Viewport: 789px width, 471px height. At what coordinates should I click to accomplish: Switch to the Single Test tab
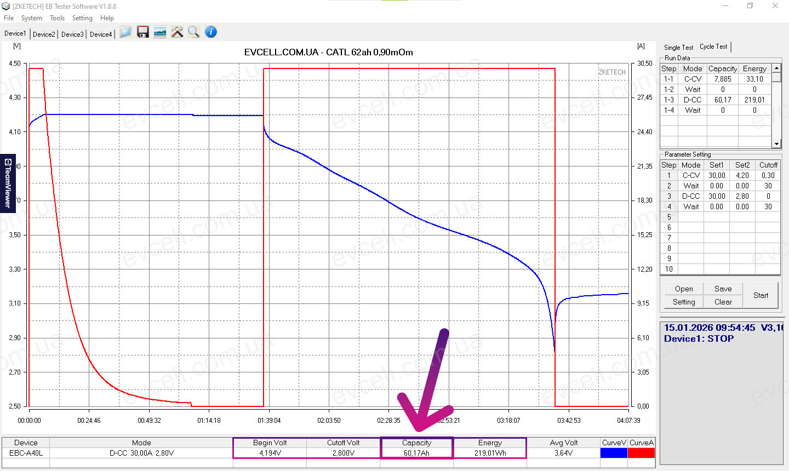678,48
